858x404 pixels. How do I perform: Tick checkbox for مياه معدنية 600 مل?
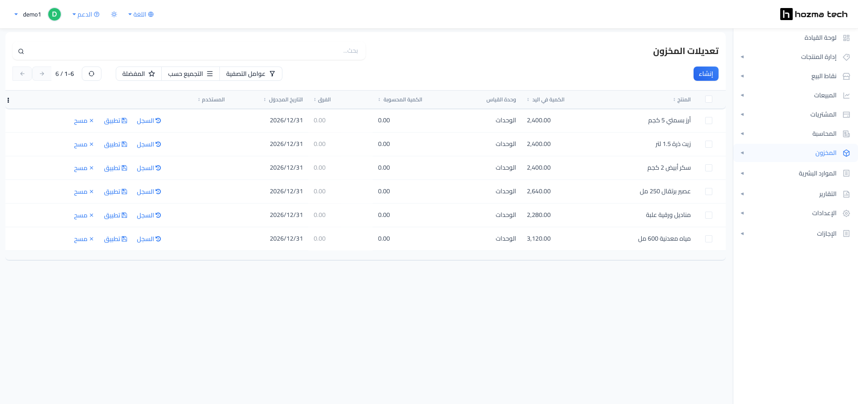[x=709, y=239]
